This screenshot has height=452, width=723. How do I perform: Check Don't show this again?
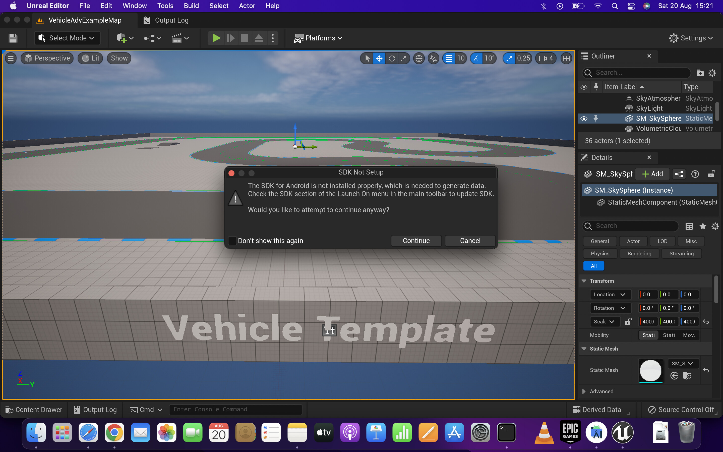click(x=232, y=240)
